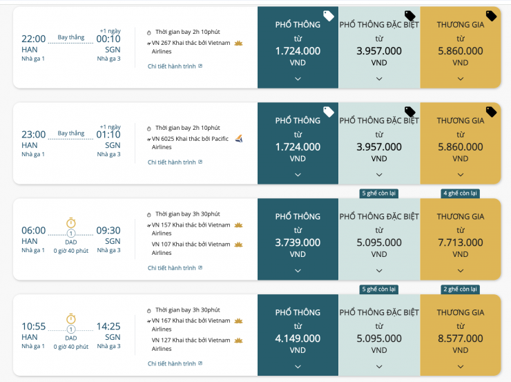
Task: Expand Phổ Thông 1.724.000 fare for 22:00 flight
Action: 298,79
